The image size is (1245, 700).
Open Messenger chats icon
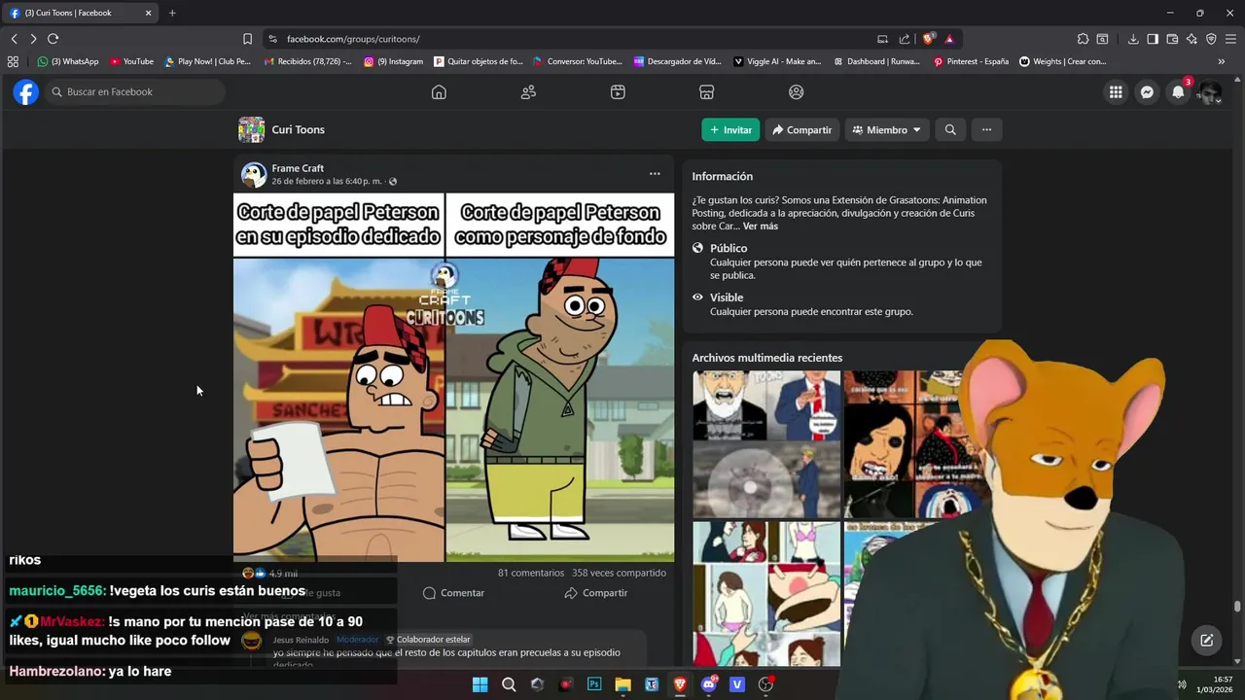coord(1147,92)
